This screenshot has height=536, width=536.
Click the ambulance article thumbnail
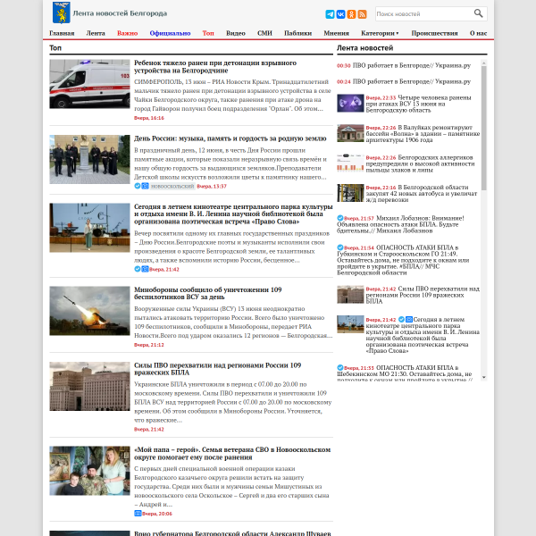(x=89, y=84)
